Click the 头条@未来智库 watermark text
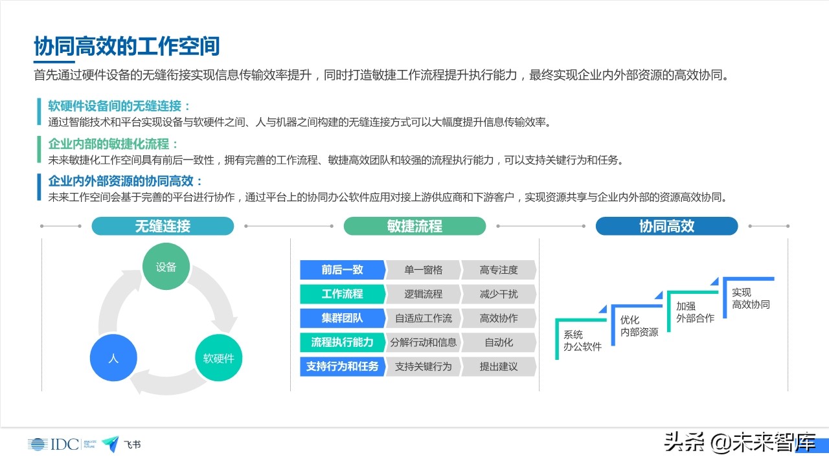The height and width of the screenshot is (466, 829). 738,441
